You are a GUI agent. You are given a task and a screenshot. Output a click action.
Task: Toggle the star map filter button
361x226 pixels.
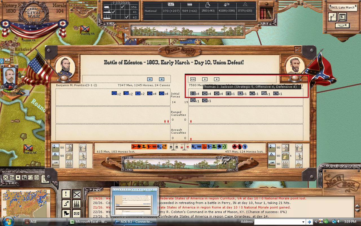pos(18,177)
